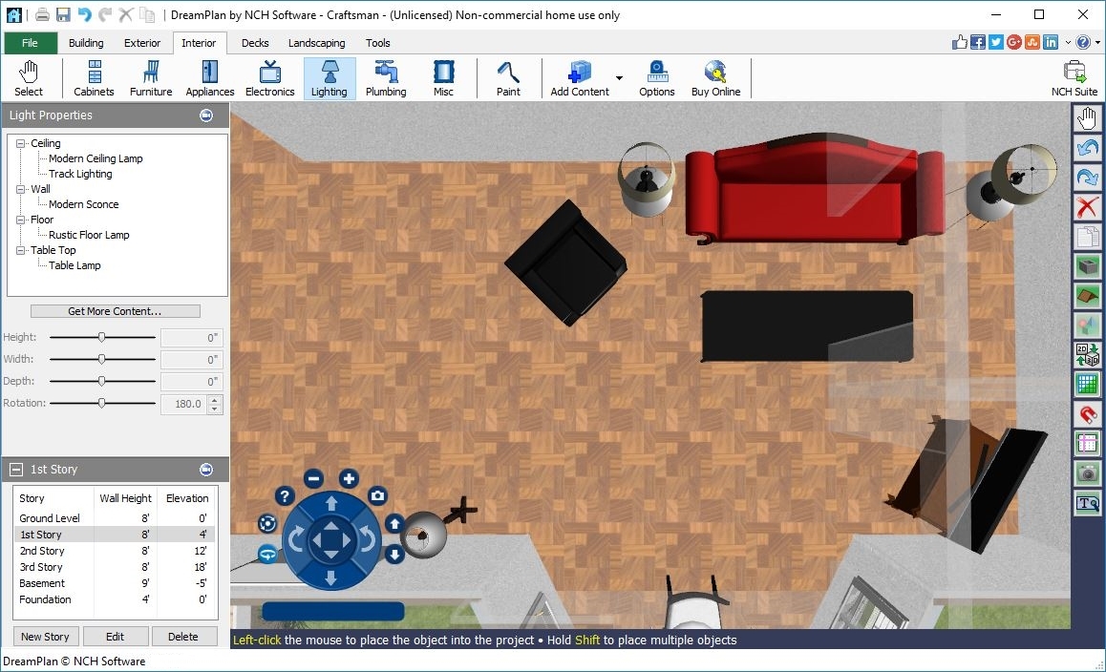
Task: Collapse the 1st Story panel
Action: tap(16, 470)
